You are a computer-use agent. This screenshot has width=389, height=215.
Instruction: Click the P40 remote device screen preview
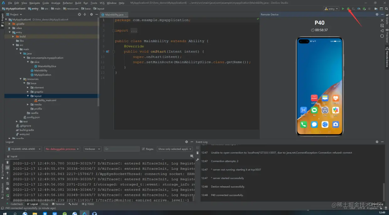tap(320, 86)
